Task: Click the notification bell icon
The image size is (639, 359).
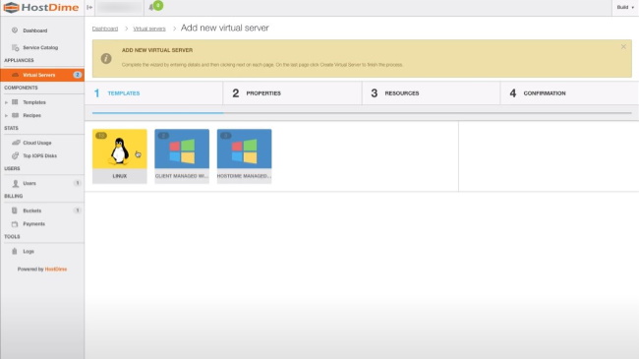Action: pyautogui.click(x=151, y=7)
